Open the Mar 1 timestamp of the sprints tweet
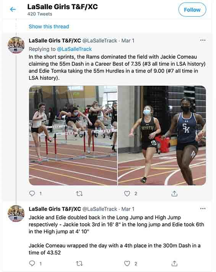 (x=128, y=41)
